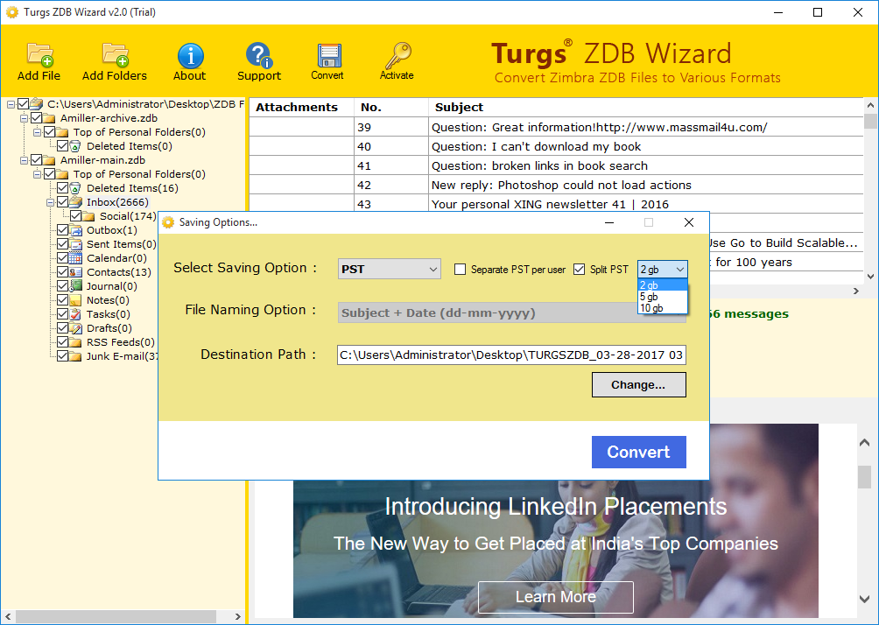Collapse the Amiller-archive.zdb tree node
Viewport: 879px width, 625px height.
point(25,118)
